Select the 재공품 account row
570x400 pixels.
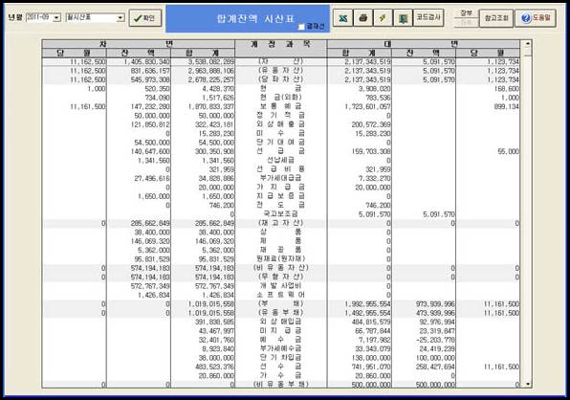click(x=280, y=250)
